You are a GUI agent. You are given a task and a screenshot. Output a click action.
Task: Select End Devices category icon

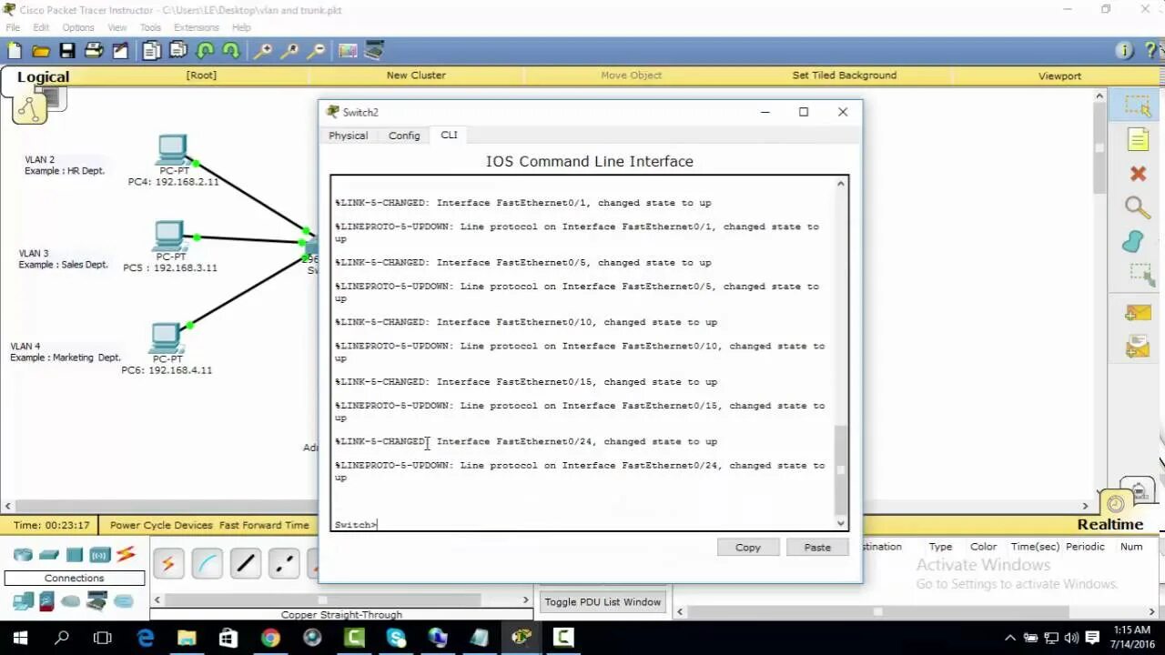[23, 601]
